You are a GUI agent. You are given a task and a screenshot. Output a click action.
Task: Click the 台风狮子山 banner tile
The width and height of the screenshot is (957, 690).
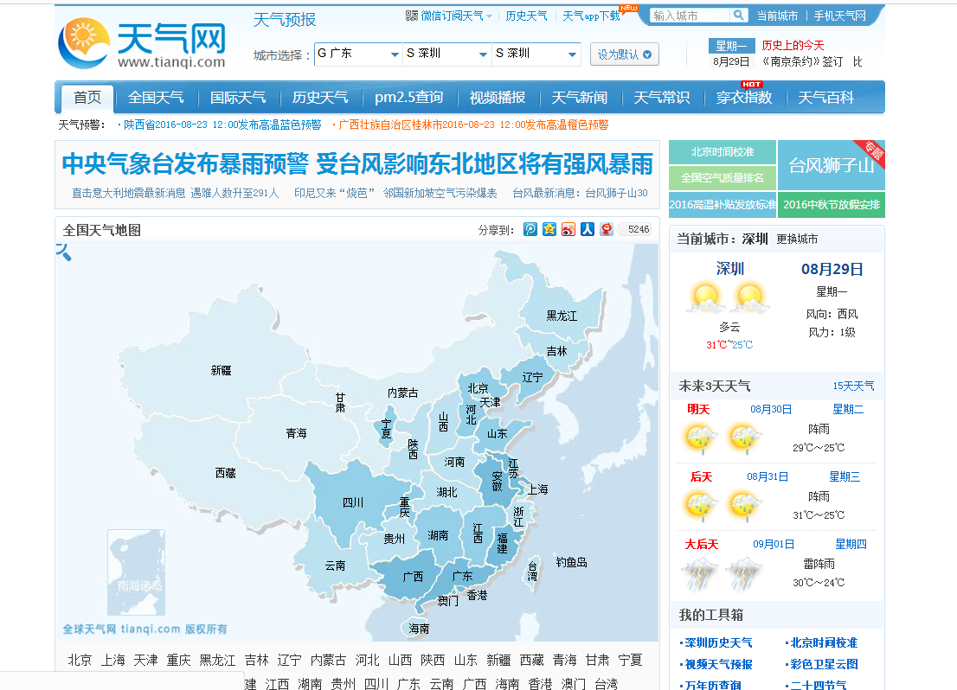pos(831,164)
